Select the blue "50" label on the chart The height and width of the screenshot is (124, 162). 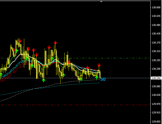(x=103, y=79)
